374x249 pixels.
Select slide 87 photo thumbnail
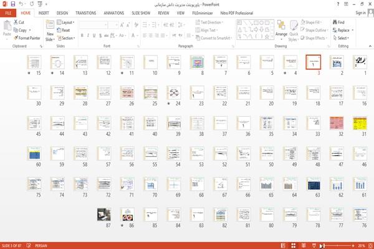pyautogui.click(x=104, y=215)
